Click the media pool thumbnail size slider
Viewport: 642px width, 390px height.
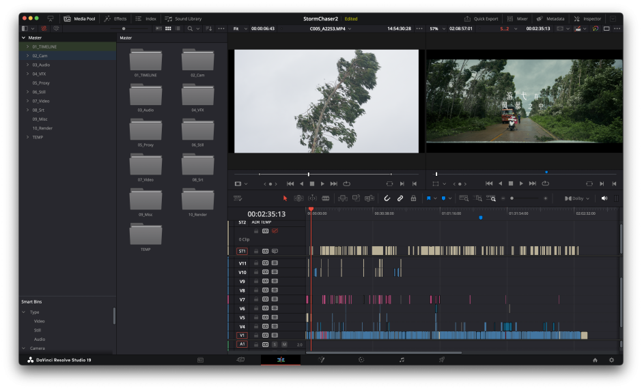pyautogui.click(x=124, y=29)
